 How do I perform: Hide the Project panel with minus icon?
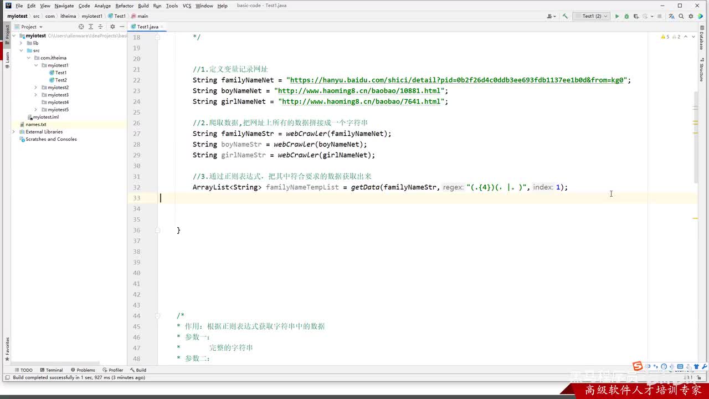click(122, 27)
